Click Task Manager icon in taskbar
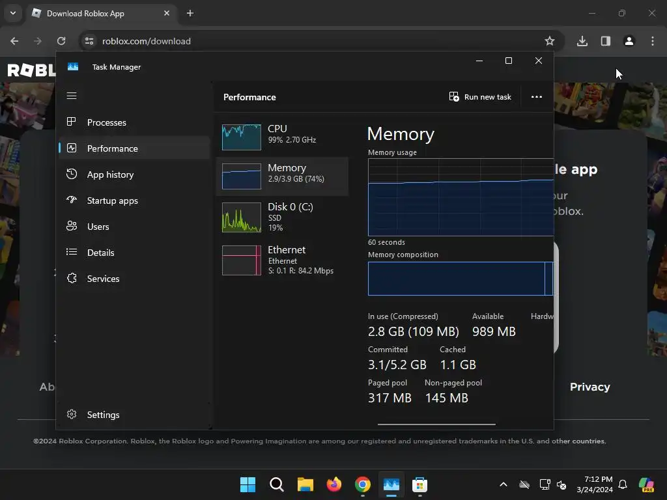The image size is (667, 500). pyautogui.click(x=391, y=484)
